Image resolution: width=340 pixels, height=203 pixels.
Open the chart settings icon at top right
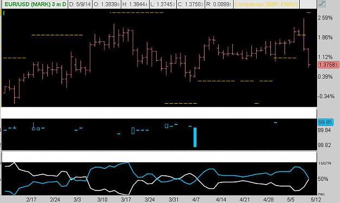322,3
